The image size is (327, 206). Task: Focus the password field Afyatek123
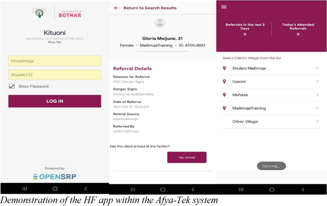[x=54, y=75]
